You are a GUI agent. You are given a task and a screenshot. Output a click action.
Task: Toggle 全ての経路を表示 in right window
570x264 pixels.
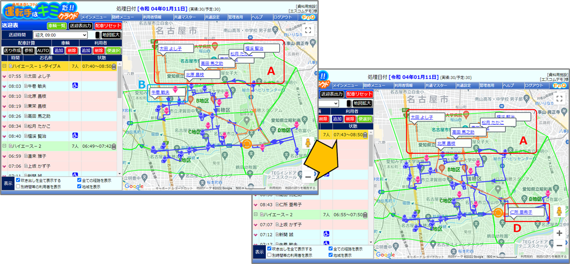coord(331,249)
